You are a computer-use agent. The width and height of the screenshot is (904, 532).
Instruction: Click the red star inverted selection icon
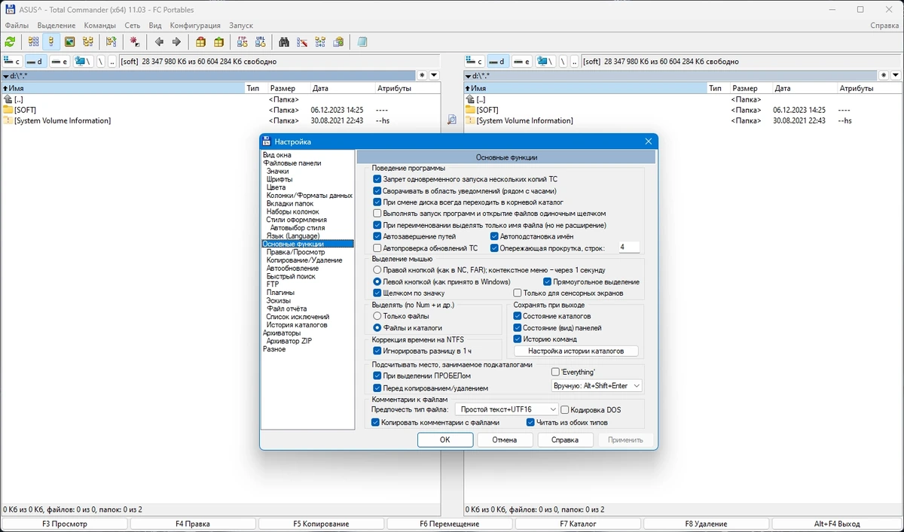[135, 42]
